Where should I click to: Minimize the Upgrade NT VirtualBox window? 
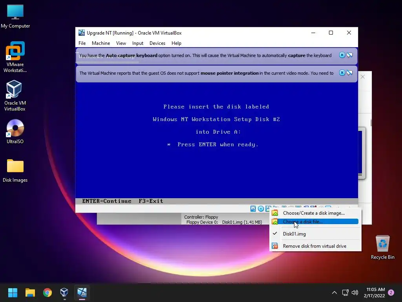[x=313, y=33]
